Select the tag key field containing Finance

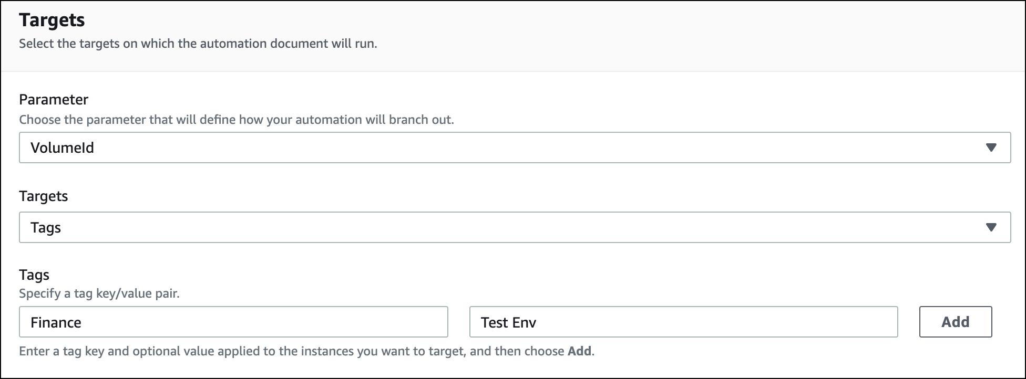click(233, 322)
